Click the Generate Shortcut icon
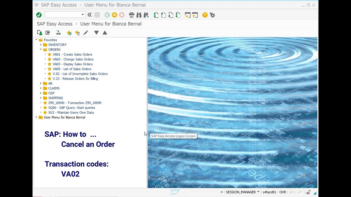 click(x=195, y=15)
